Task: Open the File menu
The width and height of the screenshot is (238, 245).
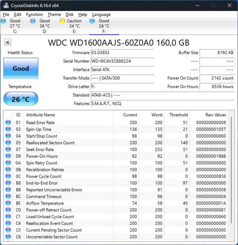Action: tap(6, 15)
